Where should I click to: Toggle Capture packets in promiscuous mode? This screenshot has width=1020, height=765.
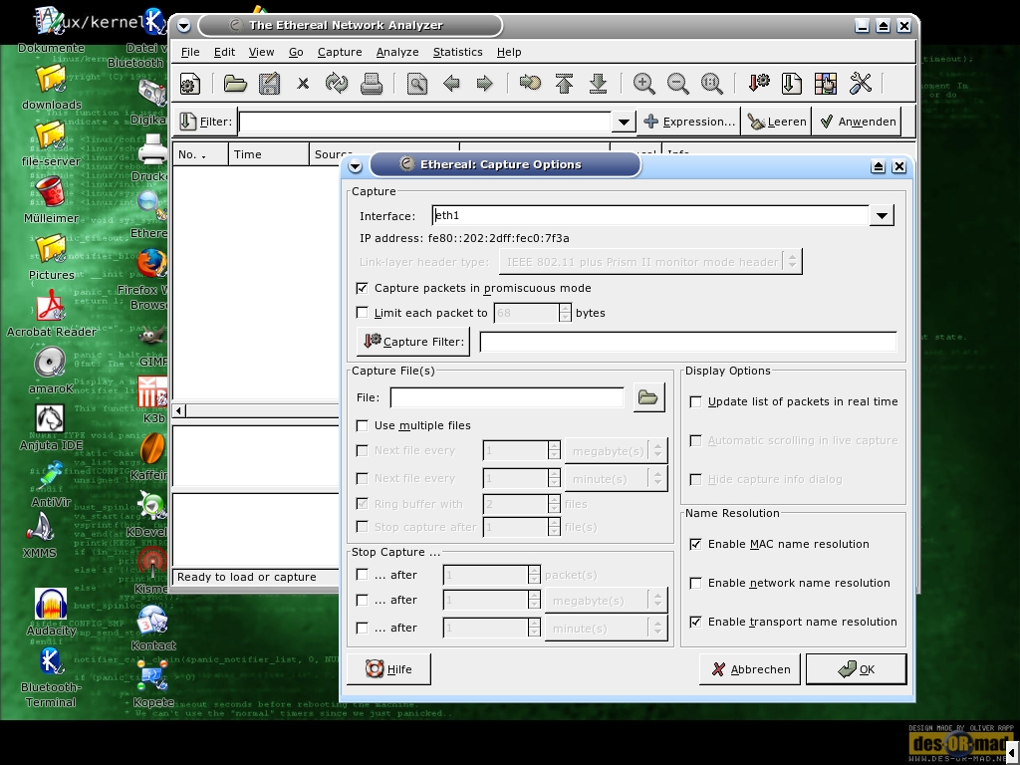click(x=363, y=288)
